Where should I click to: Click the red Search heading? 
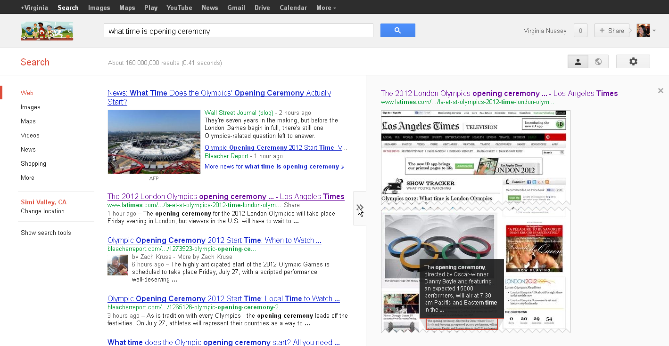35,62
